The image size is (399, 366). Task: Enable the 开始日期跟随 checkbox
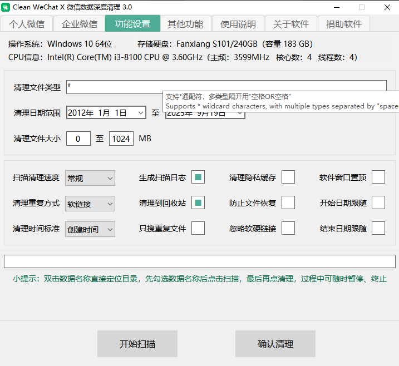coord(378,202)
